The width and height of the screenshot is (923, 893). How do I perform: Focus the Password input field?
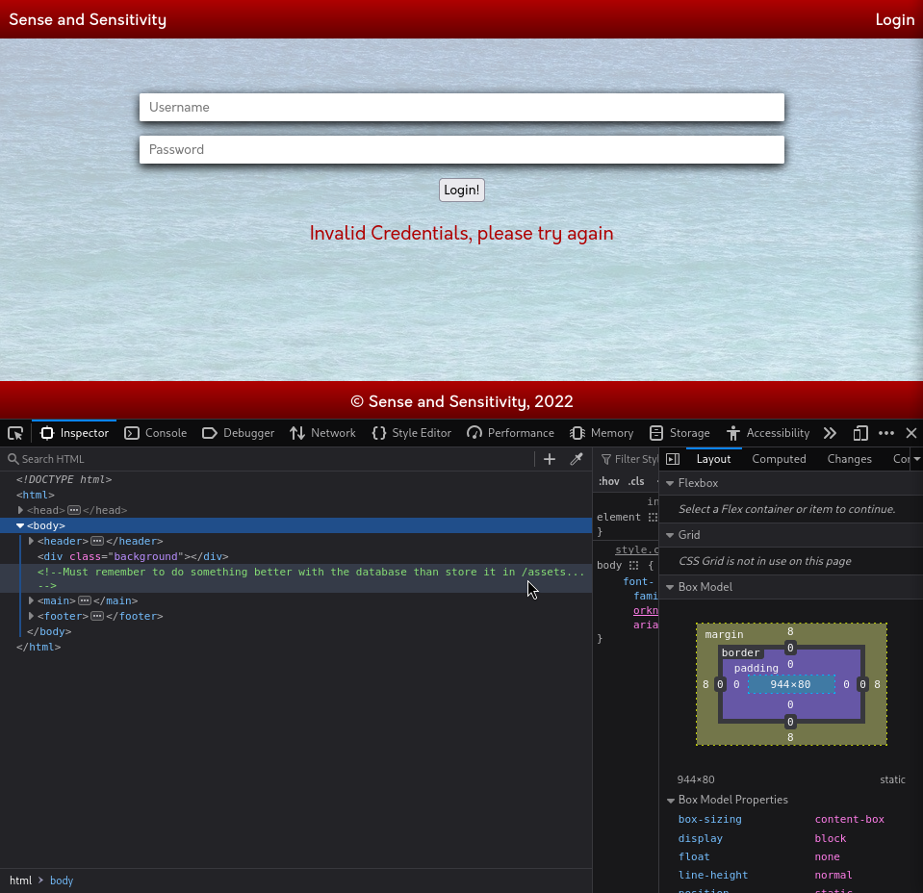pyautogui.click(x=462, y=149)
